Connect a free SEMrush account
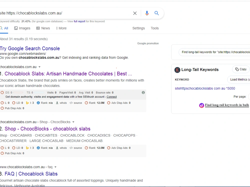 click(x=111, y=97)
